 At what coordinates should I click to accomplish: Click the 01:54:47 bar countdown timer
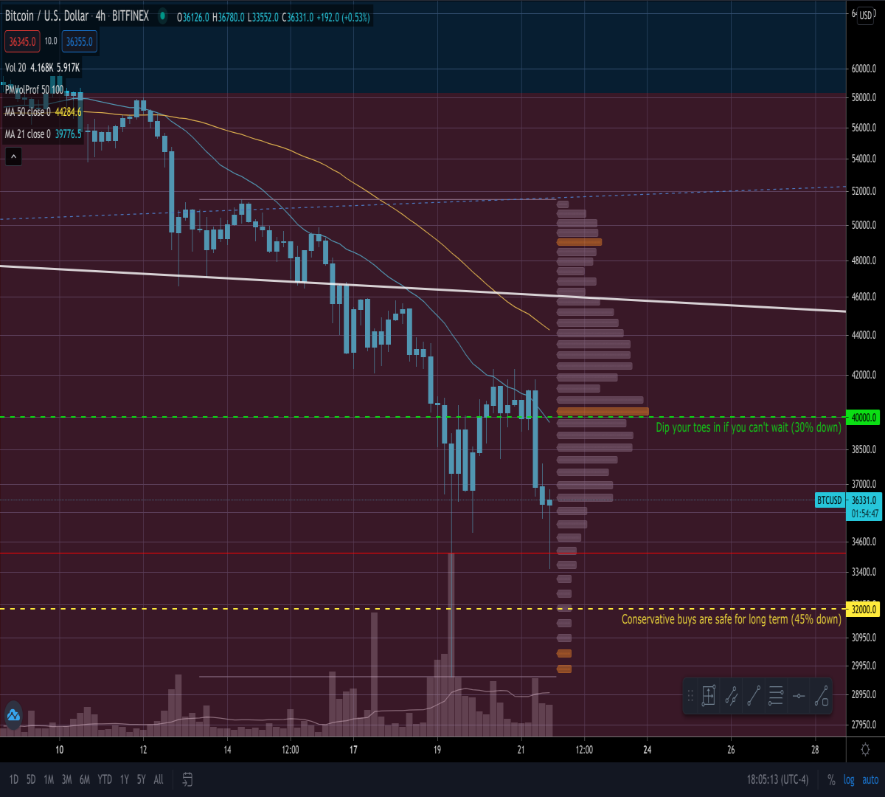coord(865,514)
